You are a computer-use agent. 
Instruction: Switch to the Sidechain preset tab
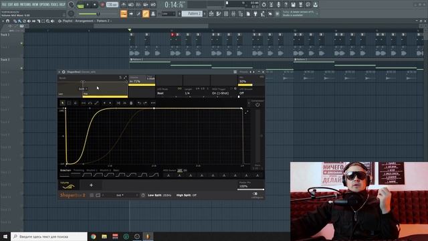66,170
